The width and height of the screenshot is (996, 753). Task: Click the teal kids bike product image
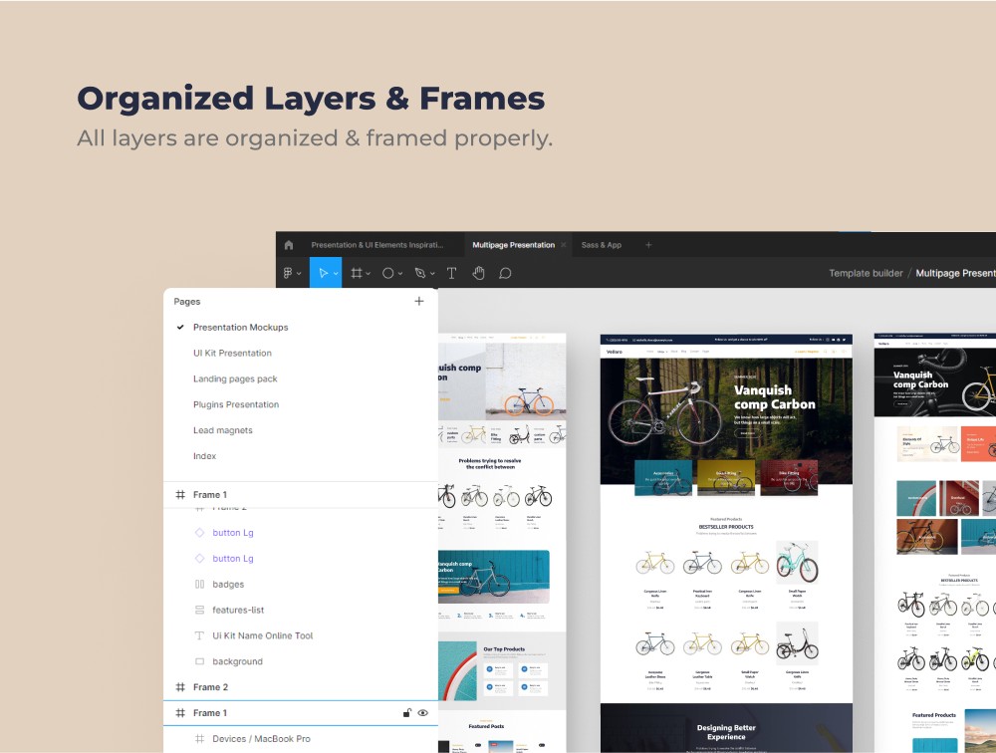coord(797,563)
